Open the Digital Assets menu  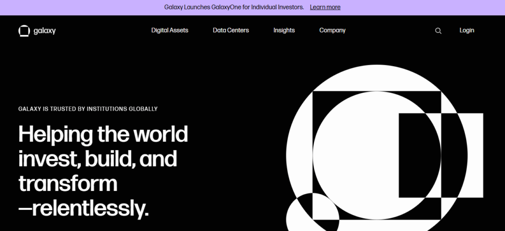click(x=170, y=30)
